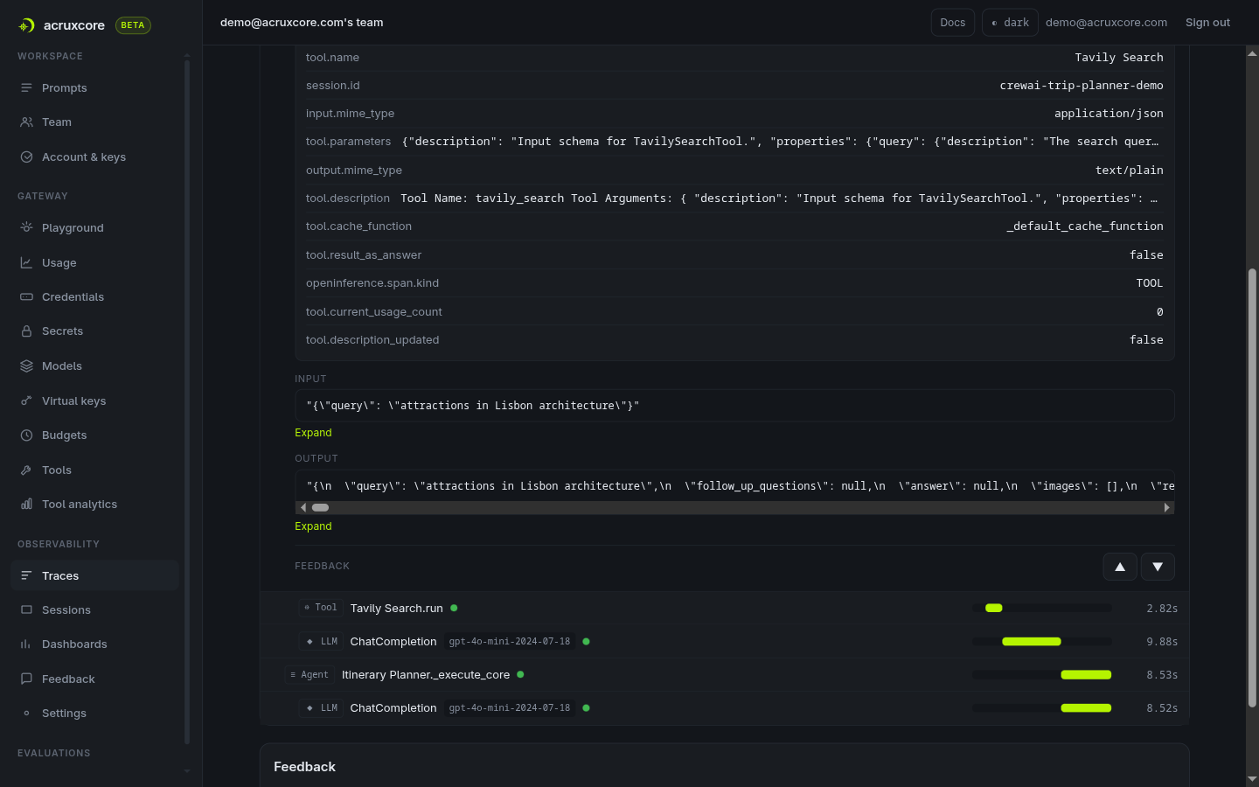
Task: Select the Itinerary Planner._execute_core agent span
Action: pos(725,674)
